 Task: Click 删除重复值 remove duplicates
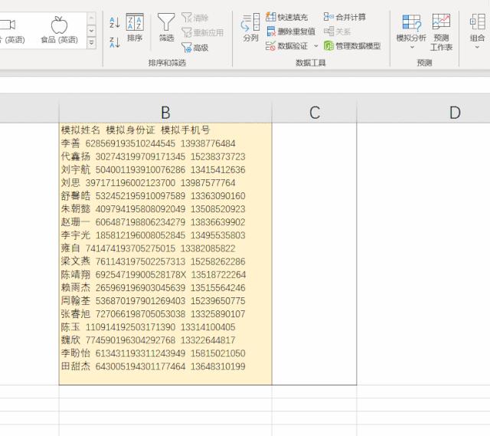(291, 31)
